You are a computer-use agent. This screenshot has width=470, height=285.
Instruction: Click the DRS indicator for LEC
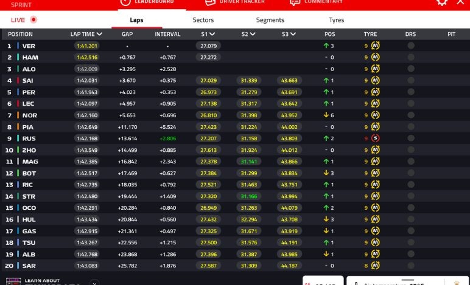click(411, 104)
